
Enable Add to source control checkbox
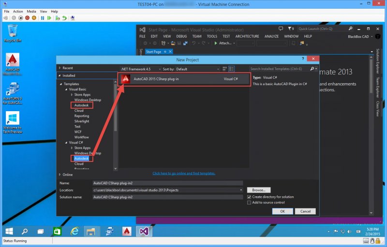click(x=249, y=203)
